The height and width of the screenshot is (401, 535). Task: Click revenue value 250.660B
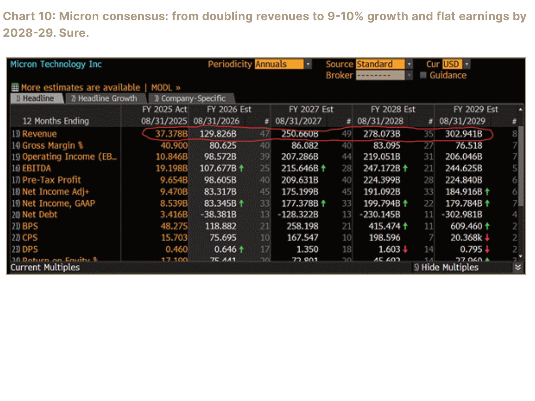(300, 134)
